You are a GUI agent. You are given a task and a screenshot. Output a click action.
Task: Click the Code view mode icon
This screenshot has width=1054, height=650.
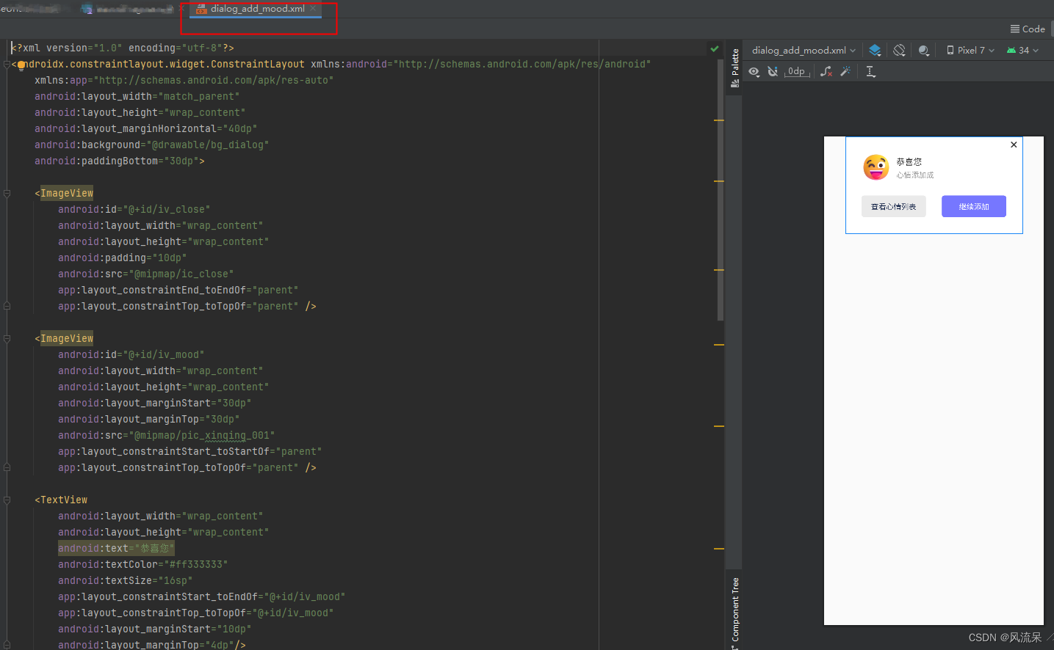point(1027,29)
